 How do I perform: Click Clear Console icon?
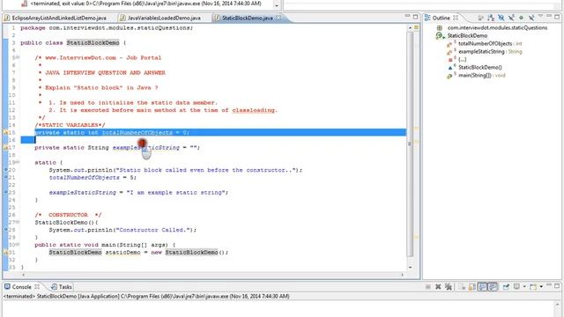[462, 286]
